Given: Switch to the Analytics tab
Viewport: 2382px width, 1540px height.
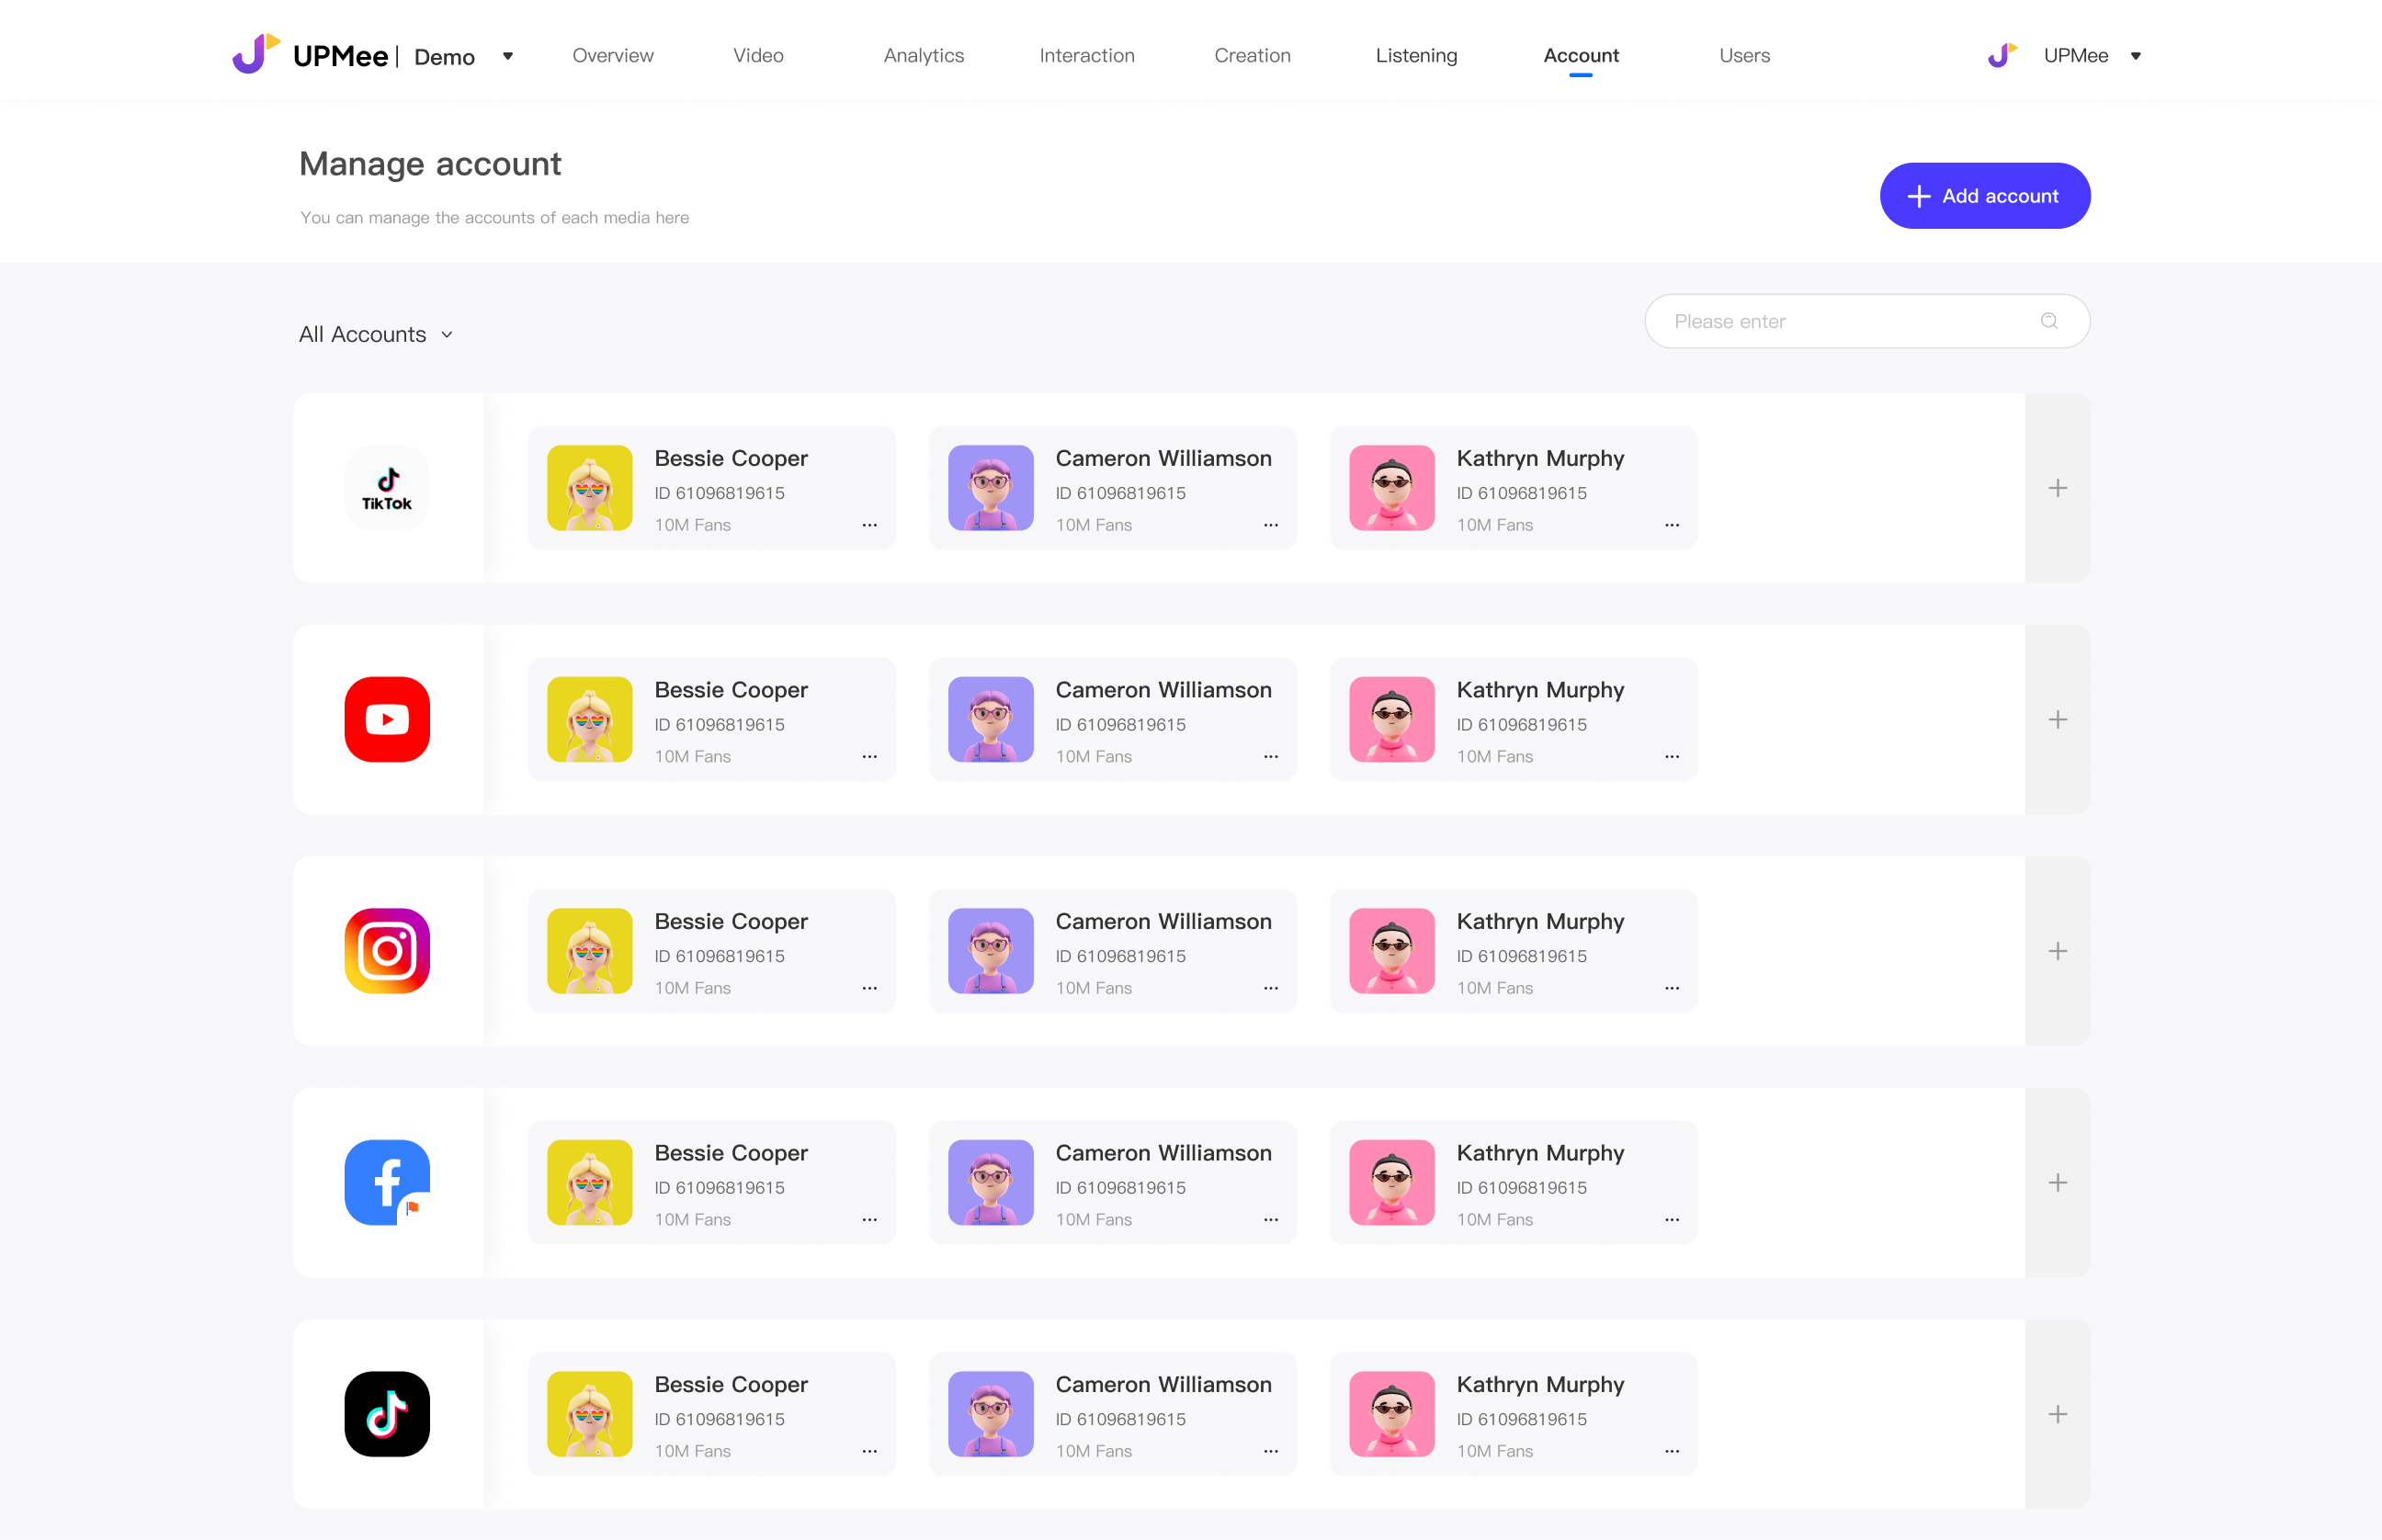Looking at the screenshot, I should pyautogui.click(x=923, y=56).
